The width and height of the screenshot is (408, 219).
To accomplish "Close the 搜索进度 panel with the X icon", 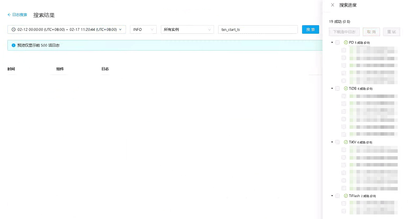I will (x=332, y=5).
